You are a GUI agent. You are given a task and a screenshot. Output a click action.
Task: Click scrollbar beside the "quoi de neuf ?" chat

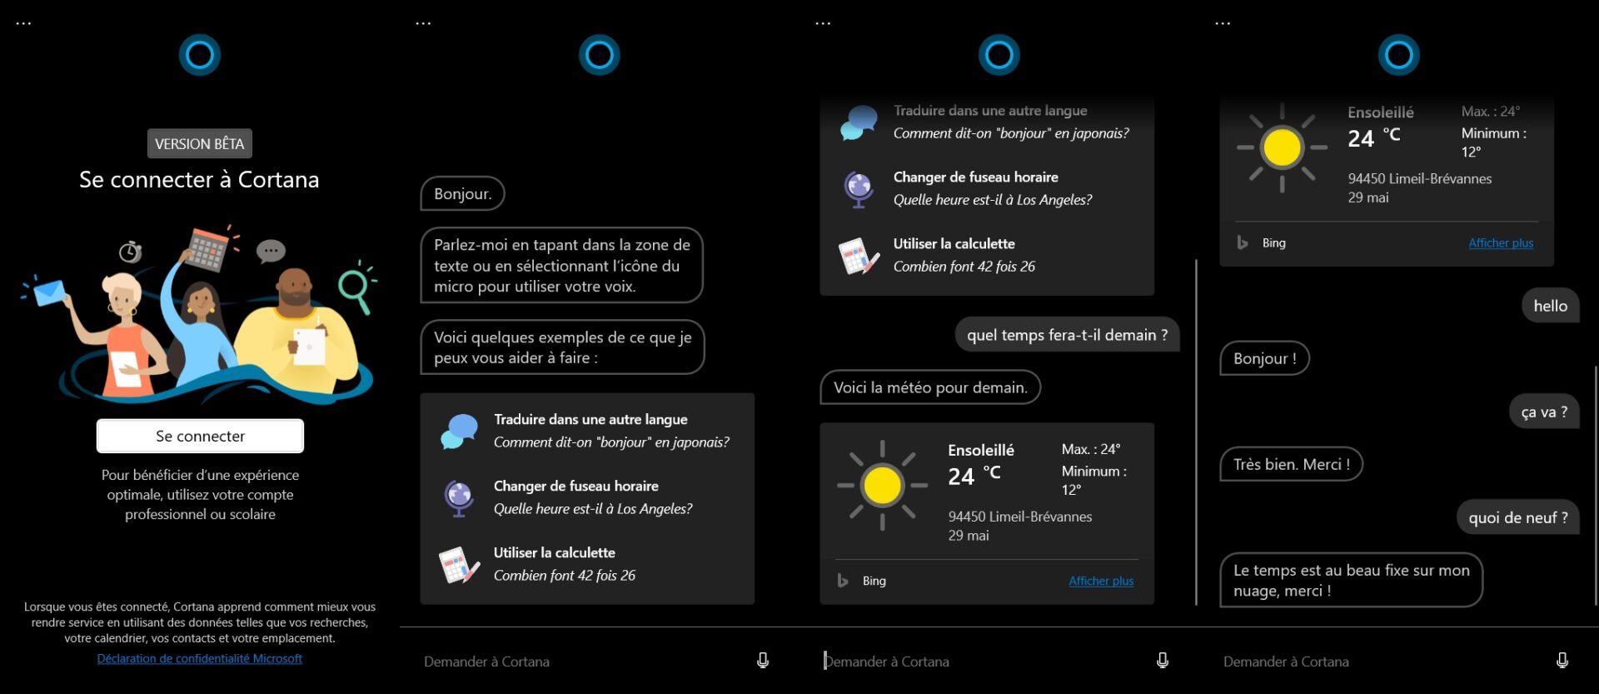tap(1595, 483)
